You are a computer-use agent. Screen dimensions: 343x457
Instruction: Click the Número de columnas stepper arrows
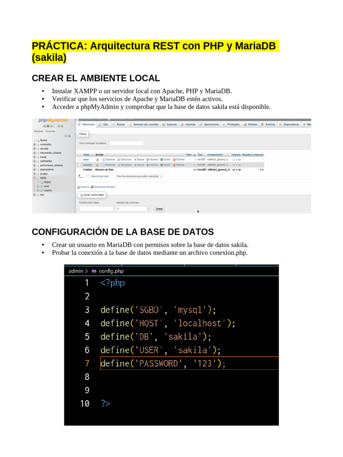(148, 209)
